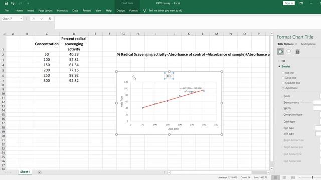This screenshot has height=180, width=321.
Task: Click the New sheet plus icon
Action: pyautogui.click(x=39, y=172)
